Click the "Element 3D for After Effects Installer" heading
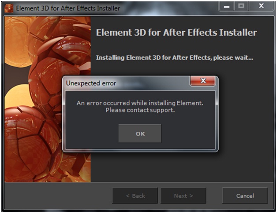 tap(176, 33)
